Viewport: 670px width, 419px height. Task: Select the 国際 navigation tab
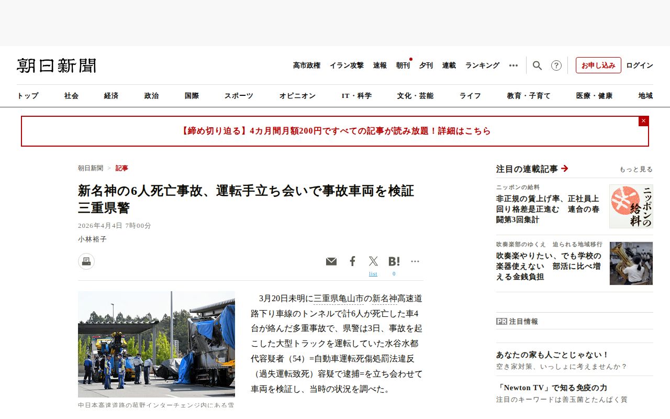[x=192, y=96]
